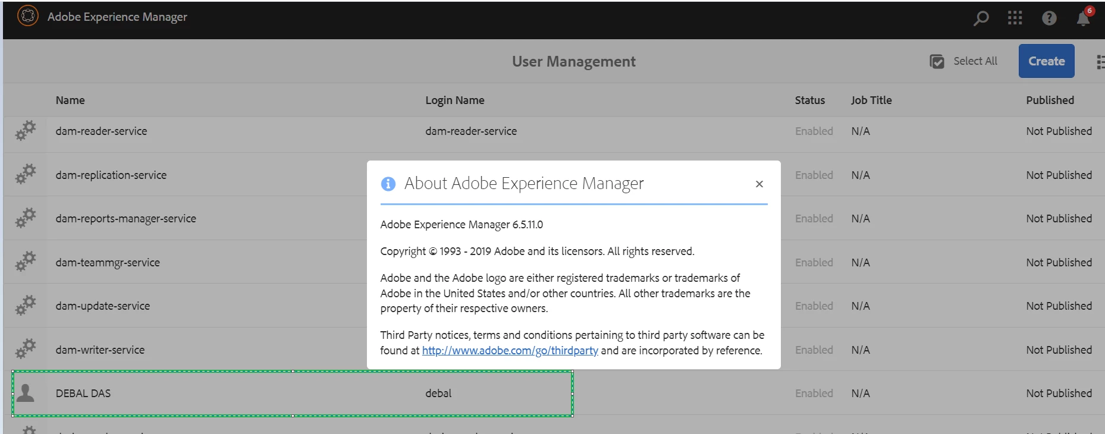
Task: Click the dam-replication-service gear icon
Action: click(x=26, y=174)
